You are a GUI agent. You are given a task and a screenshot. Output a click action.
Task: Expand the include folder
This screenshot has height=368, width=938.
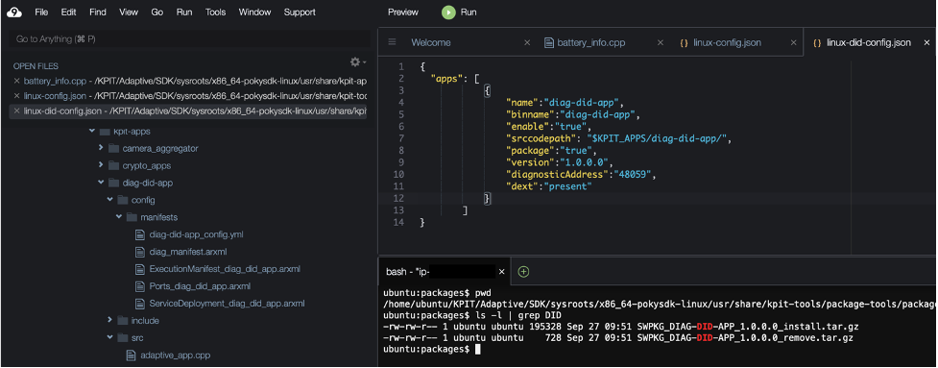(110, 320)
